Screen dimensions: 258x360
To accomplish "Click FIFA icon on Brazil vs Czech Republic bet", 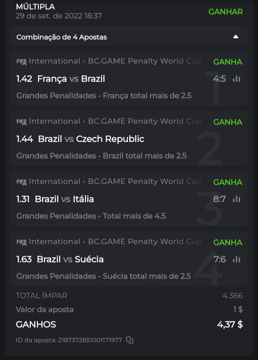I will click(x=21, y=122).
